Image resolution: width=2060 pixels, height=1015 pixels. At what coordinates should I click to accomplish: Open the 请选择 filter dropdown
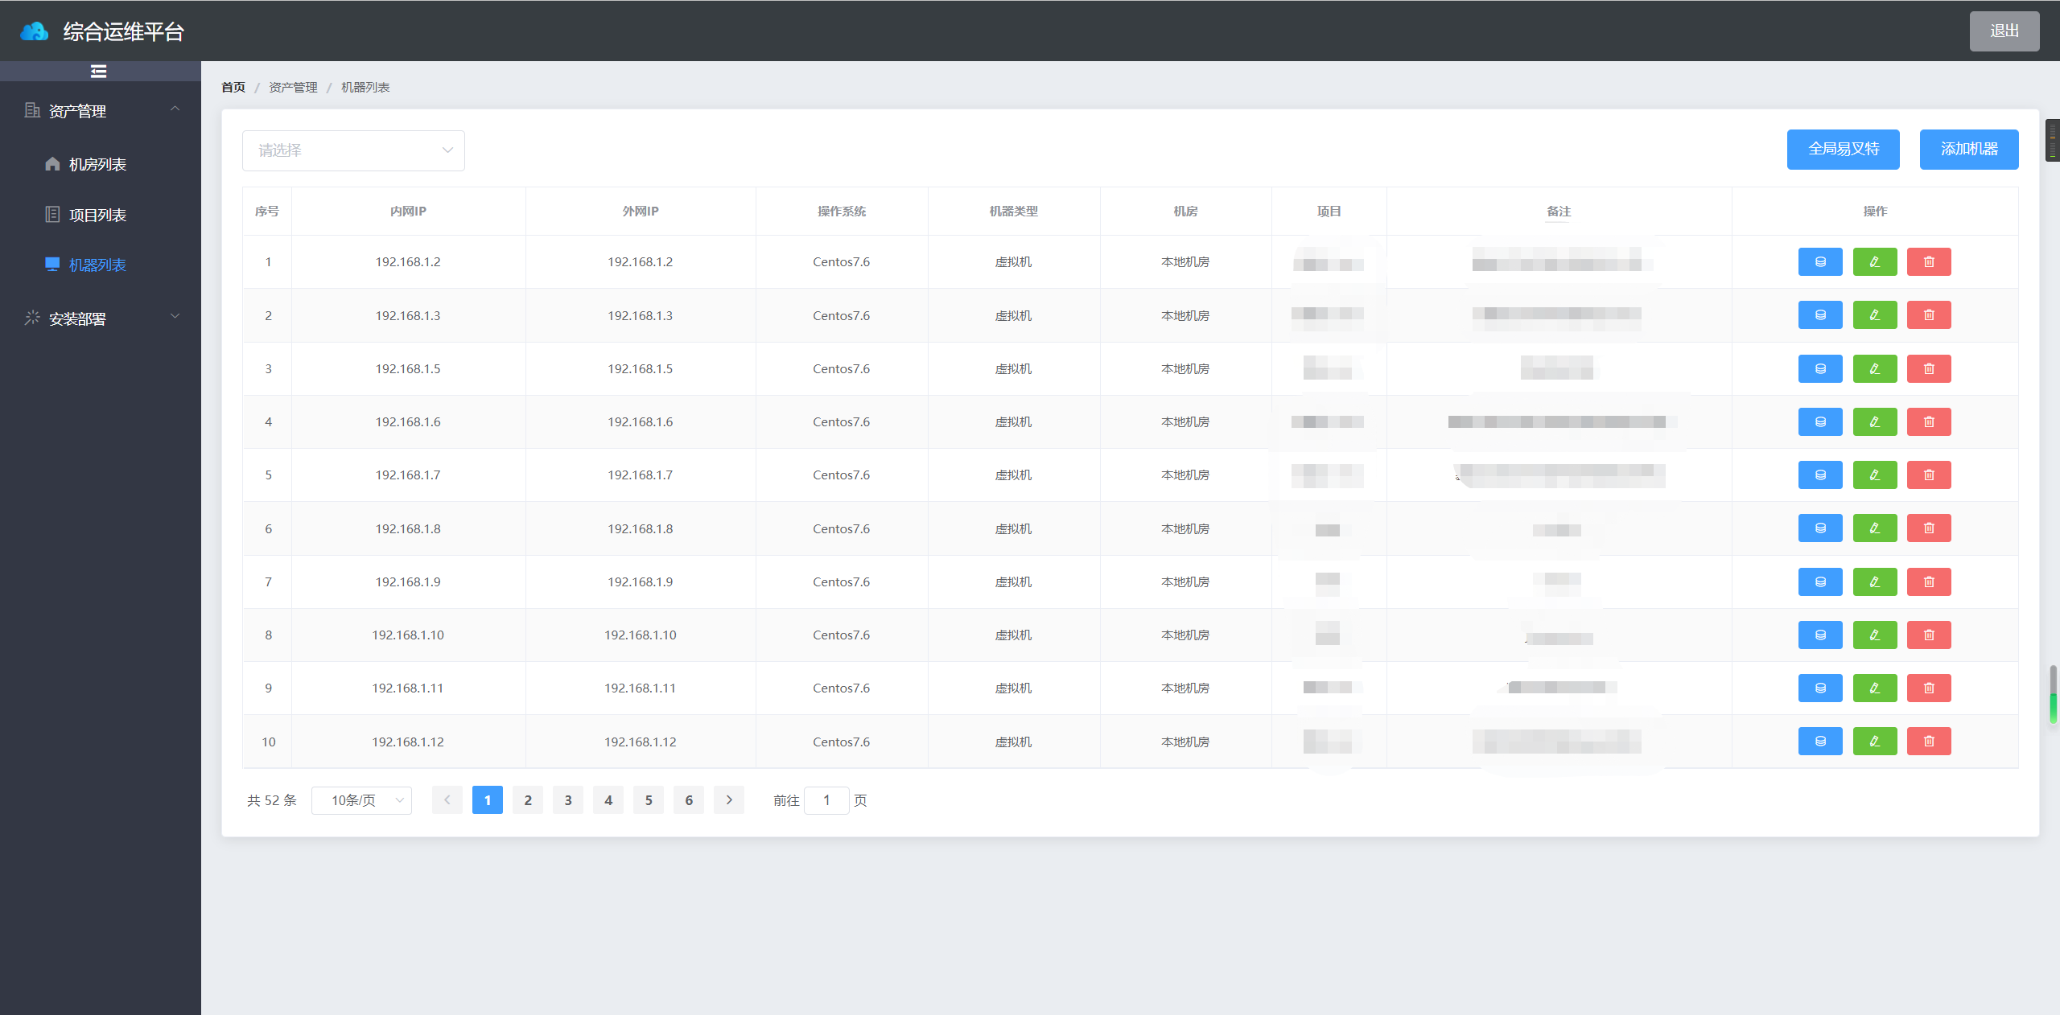coord(352,150)
